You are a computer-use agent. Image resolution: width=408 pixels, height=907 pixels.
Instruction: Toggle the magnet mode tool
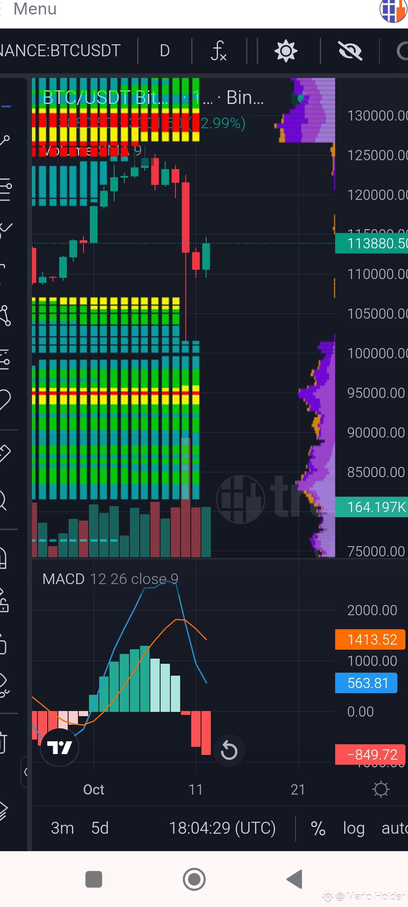coord(3,558)
